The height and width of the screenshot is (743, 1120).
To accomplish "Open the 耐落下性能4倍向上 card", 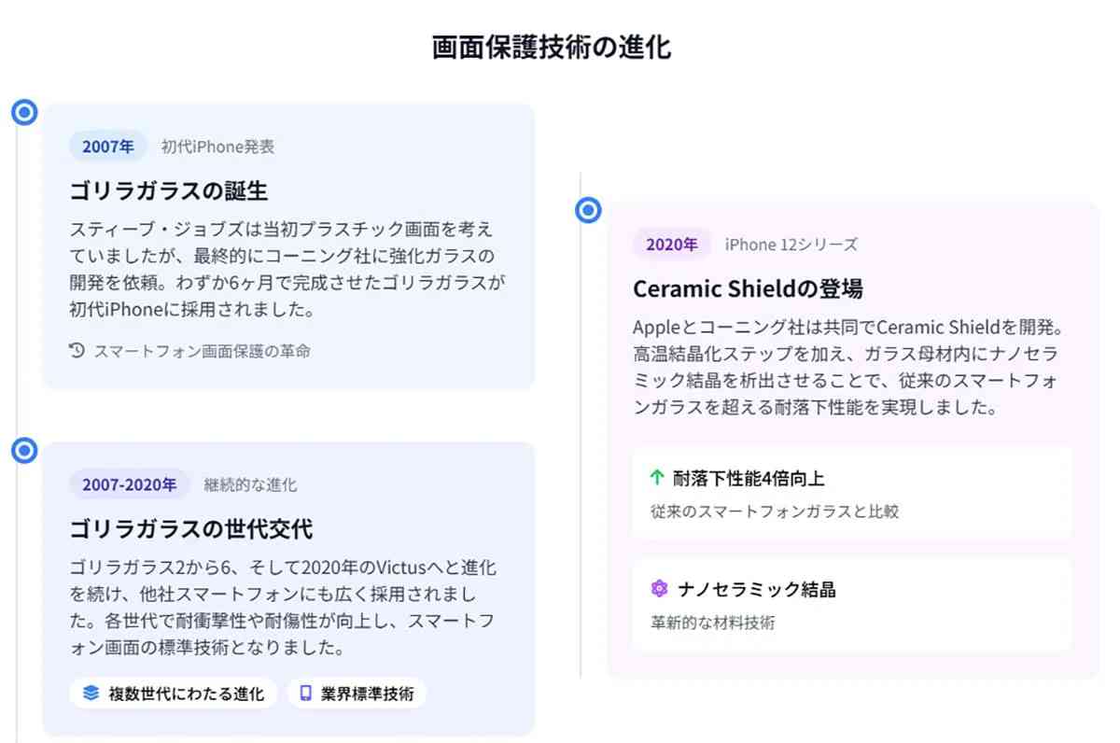I will tap(851, 494).
